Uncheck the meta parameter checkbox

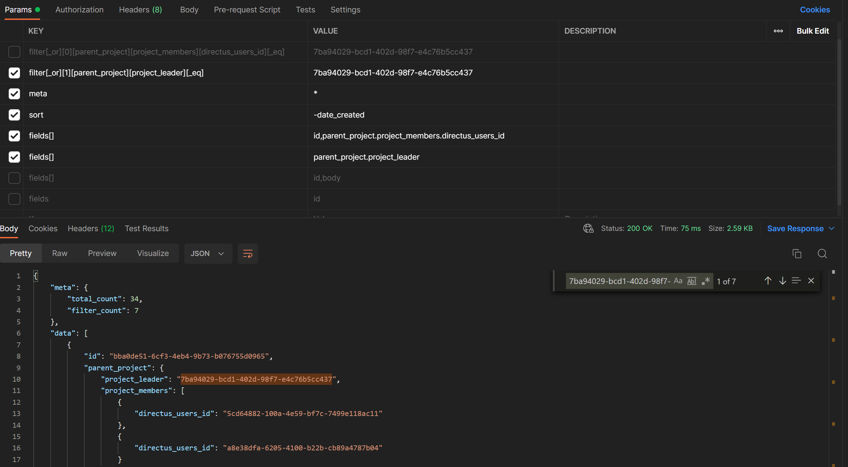tap(14, 94)
